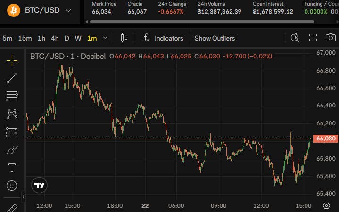Image resolution: width=339 pixels, height=212 pixels.
Task: Enter fullscreen chart mode
Action: point(313,38)
